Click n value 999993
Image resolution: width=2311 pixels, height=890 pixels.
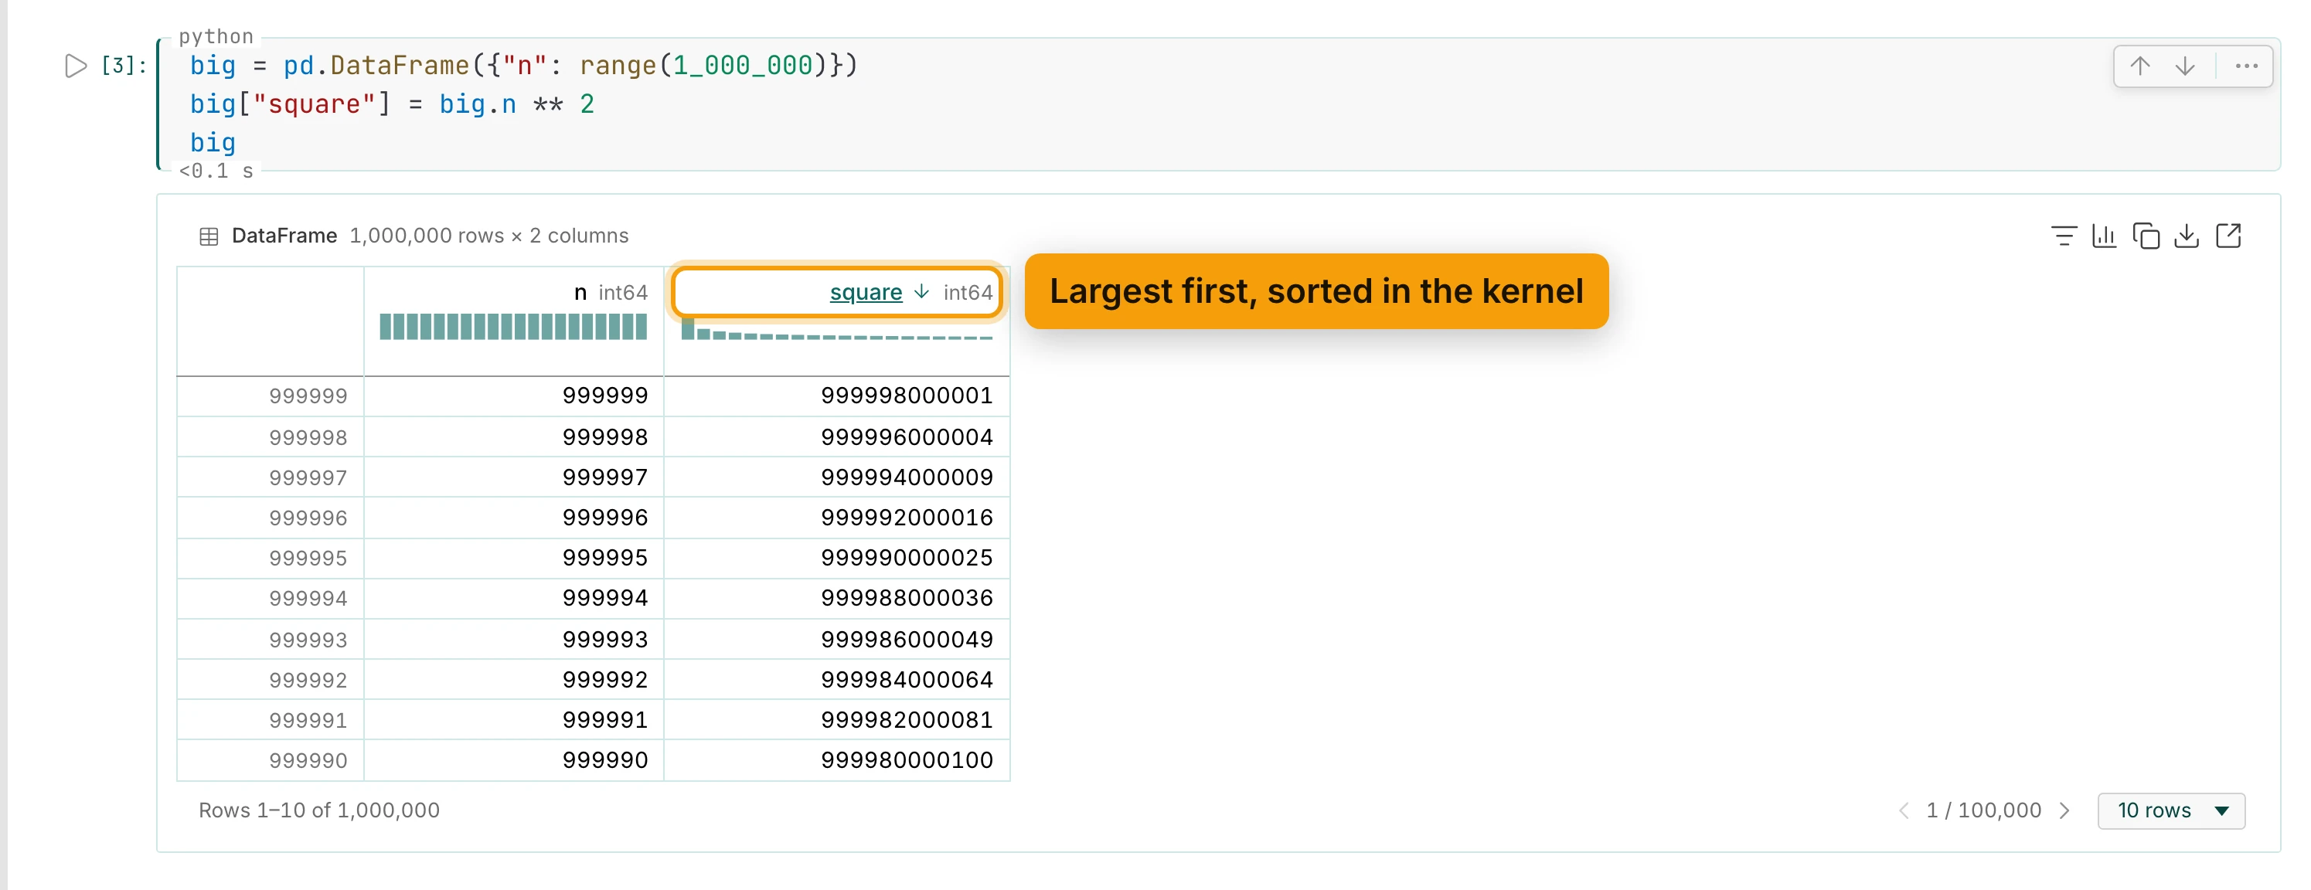pyautogui.click(x=604, y=640)
